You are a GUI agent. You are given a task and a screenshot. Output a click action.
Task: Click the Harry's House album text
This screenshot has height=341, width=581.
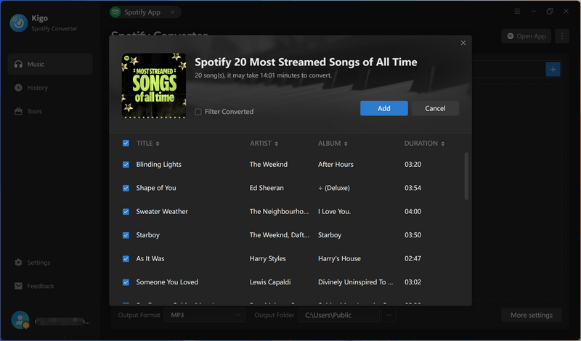pos(339,258)
